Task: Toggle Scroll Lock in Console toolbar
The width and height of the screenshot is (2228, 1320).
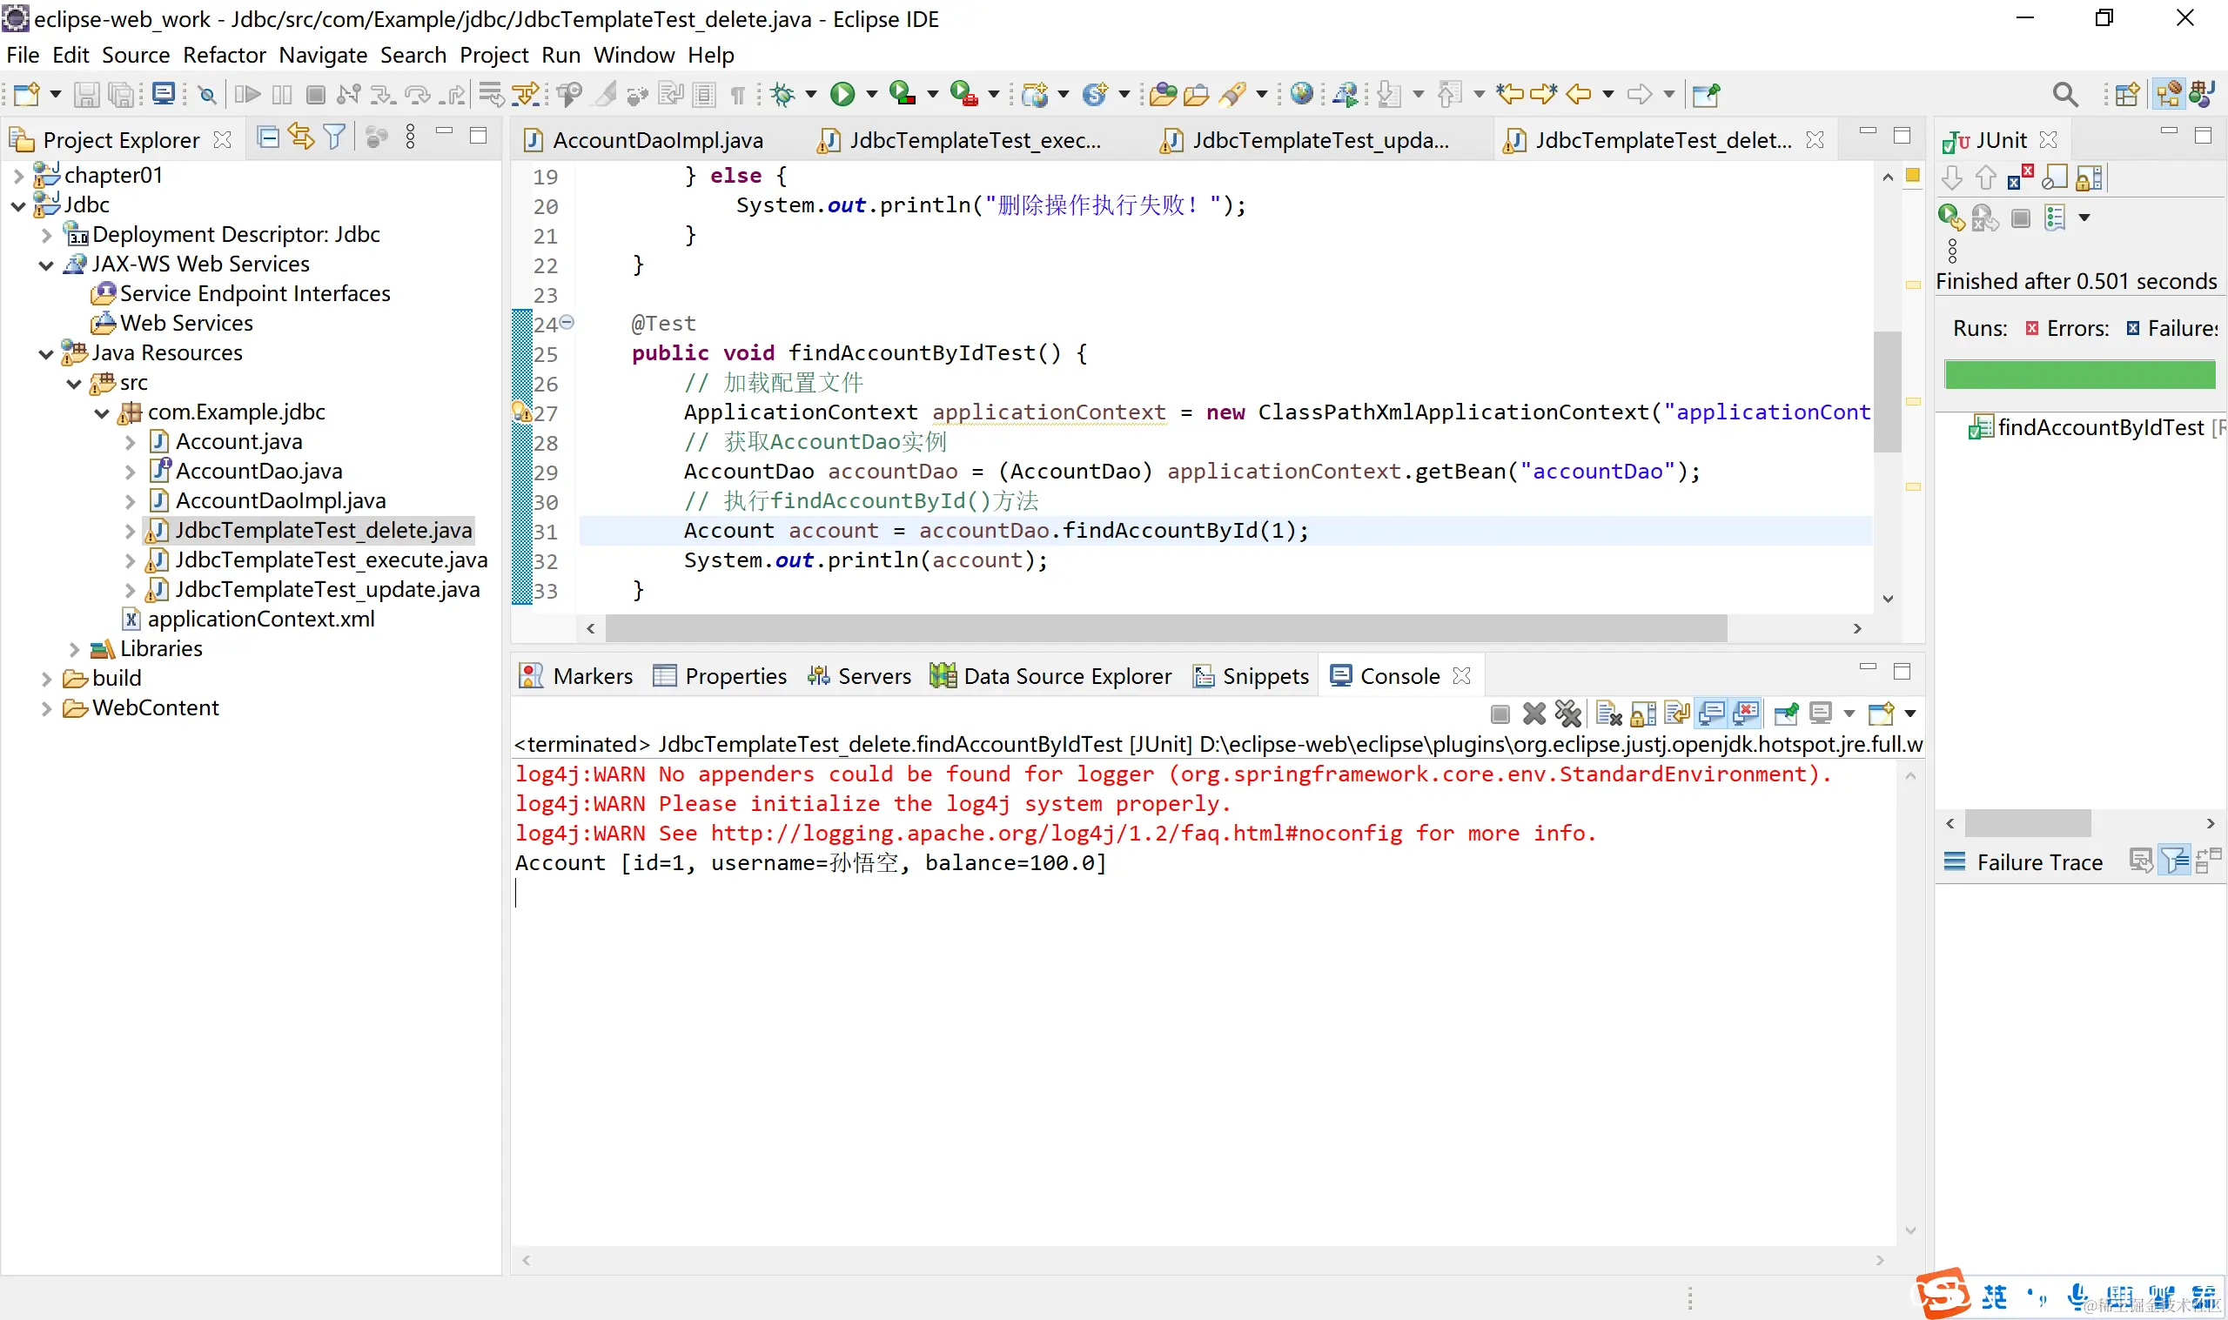Action: pyautogui.click(x=1643, y=714)
